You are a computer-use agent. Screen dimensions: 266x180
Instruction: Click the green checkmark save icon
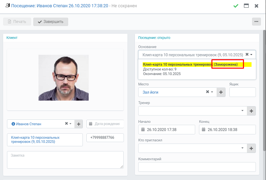[x=236, y=6]
